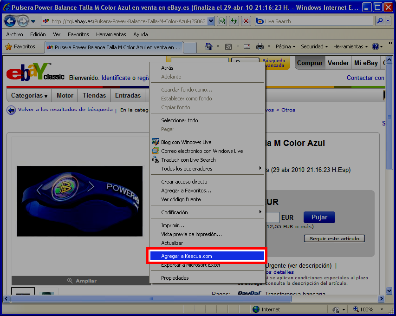Expand the Codificación submenu
This screenshot has height=316, width=396.
(207, 212)
